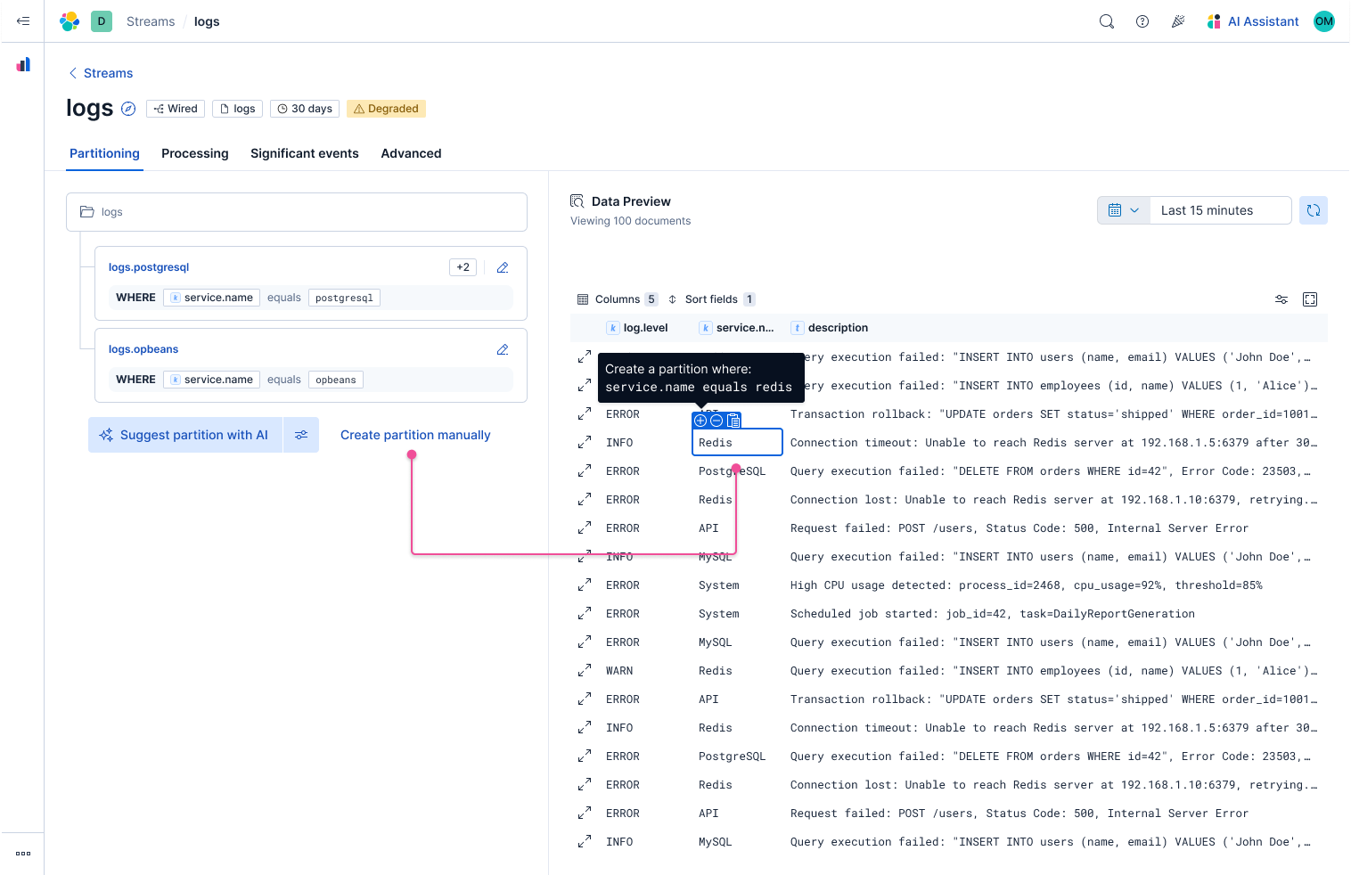This screenshot has height=875, width=1351.
Task: Click Scheduled job started description
Action: click(993, 614)
